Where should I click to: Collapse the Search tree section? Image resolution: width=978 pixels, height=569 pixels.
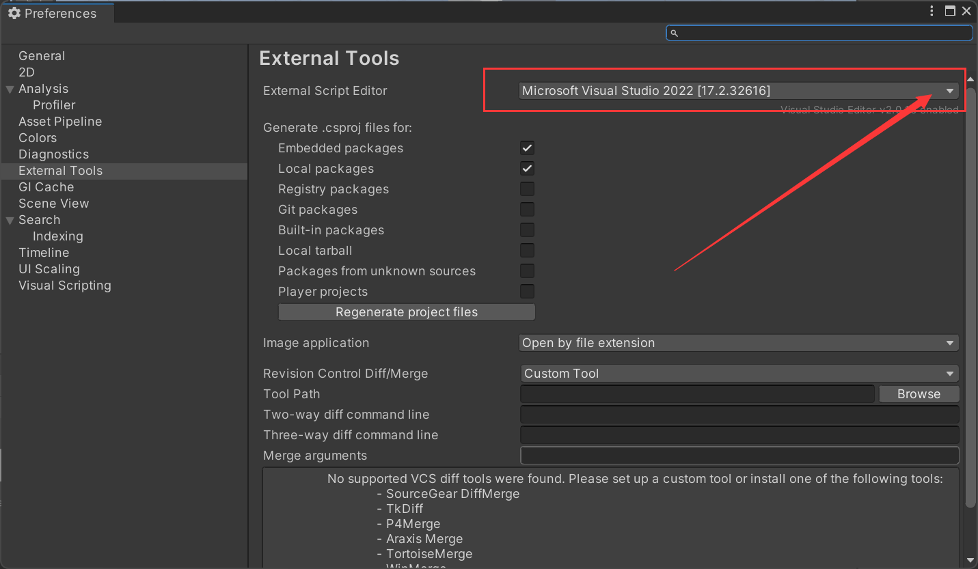pos(10,220)
